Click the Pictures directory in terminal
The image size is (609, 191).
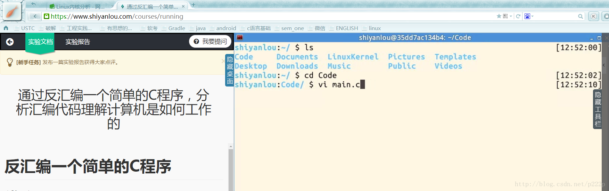click(406, 57)
